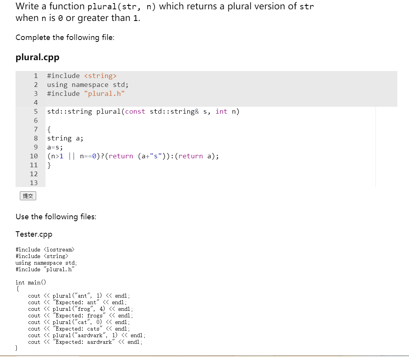Place cursor on the plural function signature line
This screenshot has height=357, width=409.
coord(143,111)
